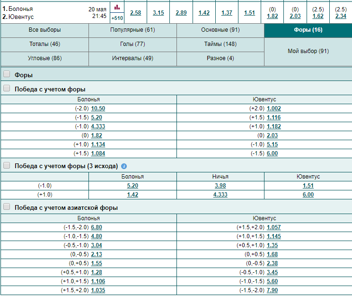Open Мой выбор (91) tab

coord(308,52)
